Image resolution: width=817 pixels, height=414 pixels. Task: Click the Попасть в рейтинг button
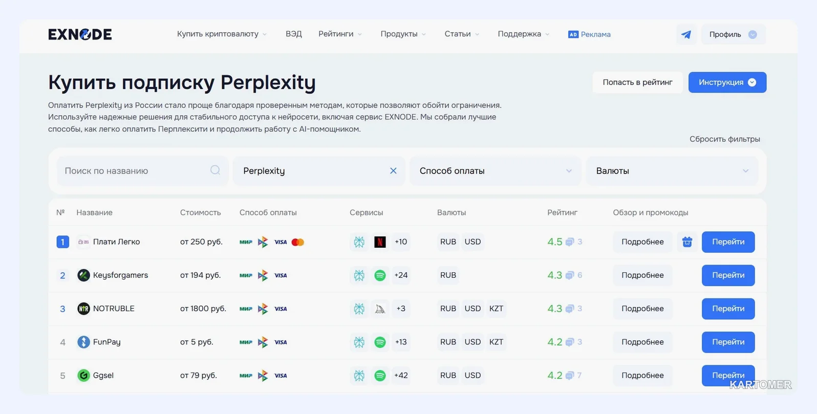637,82
